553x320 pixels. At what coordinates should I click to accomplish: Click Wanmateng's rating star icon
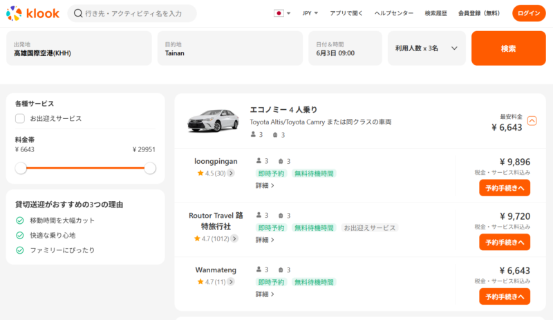tap(200, 281)
